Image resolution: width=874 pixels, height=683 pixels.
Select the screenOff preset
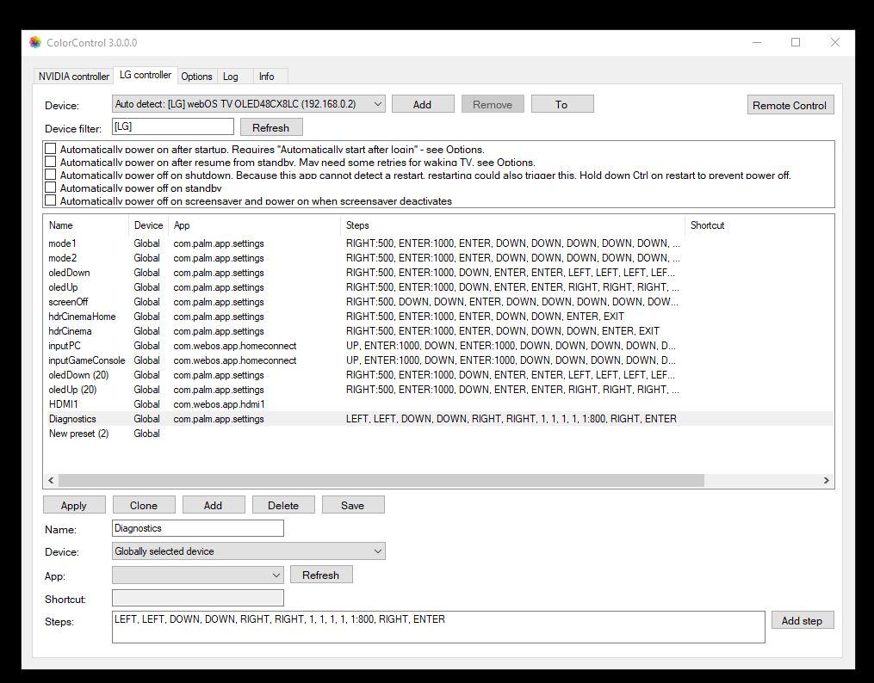(438, 302)
